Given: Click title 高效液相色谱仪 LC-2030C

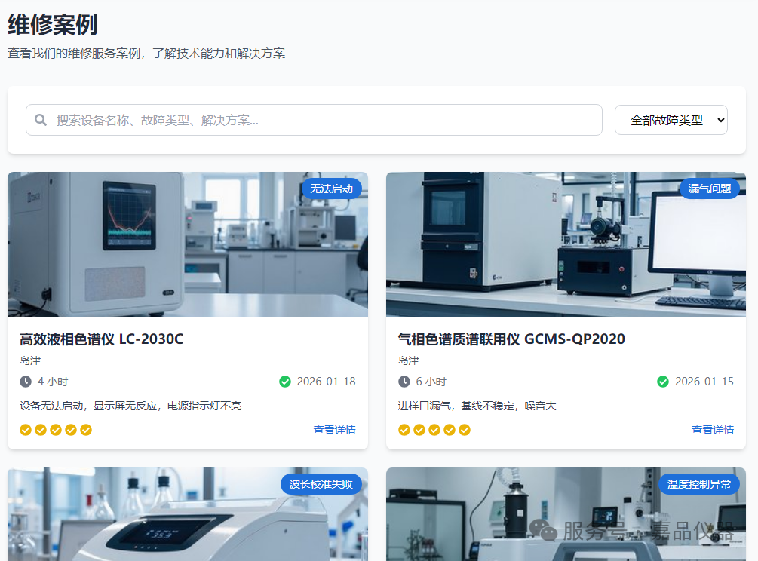Looking at the screenshot, I should tap(102, 339).
